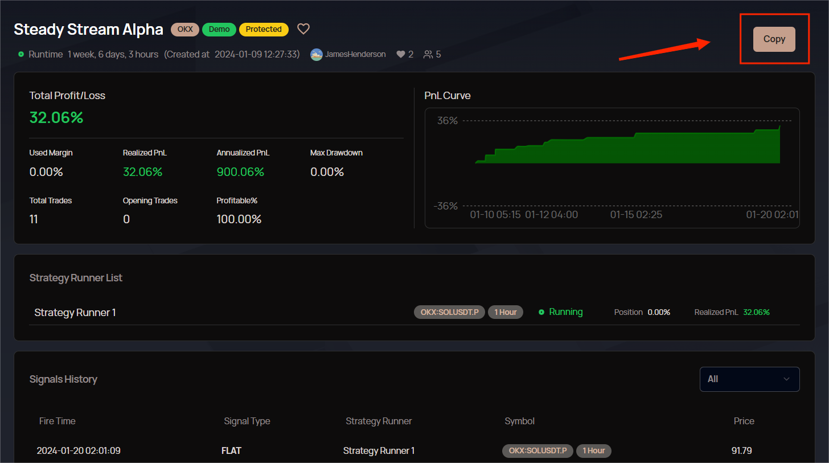This screenshot has height=463, width=829.
Task: Click the followers people icon showing 5
Action: 428,55
